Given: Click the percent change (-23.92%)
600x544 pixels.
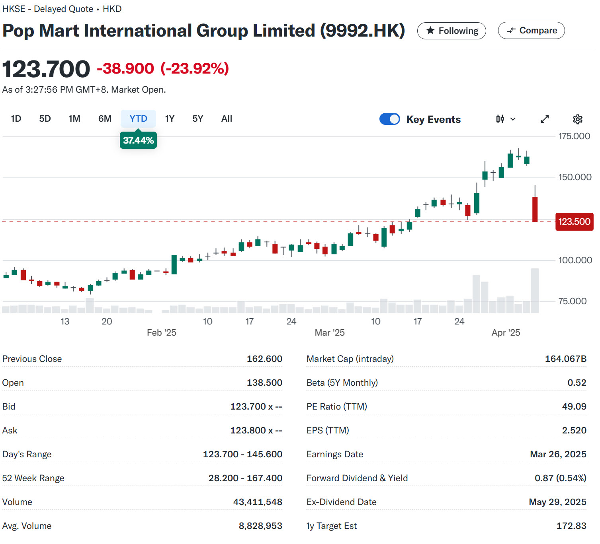Looking at the screenshot, I should [195, 68].
